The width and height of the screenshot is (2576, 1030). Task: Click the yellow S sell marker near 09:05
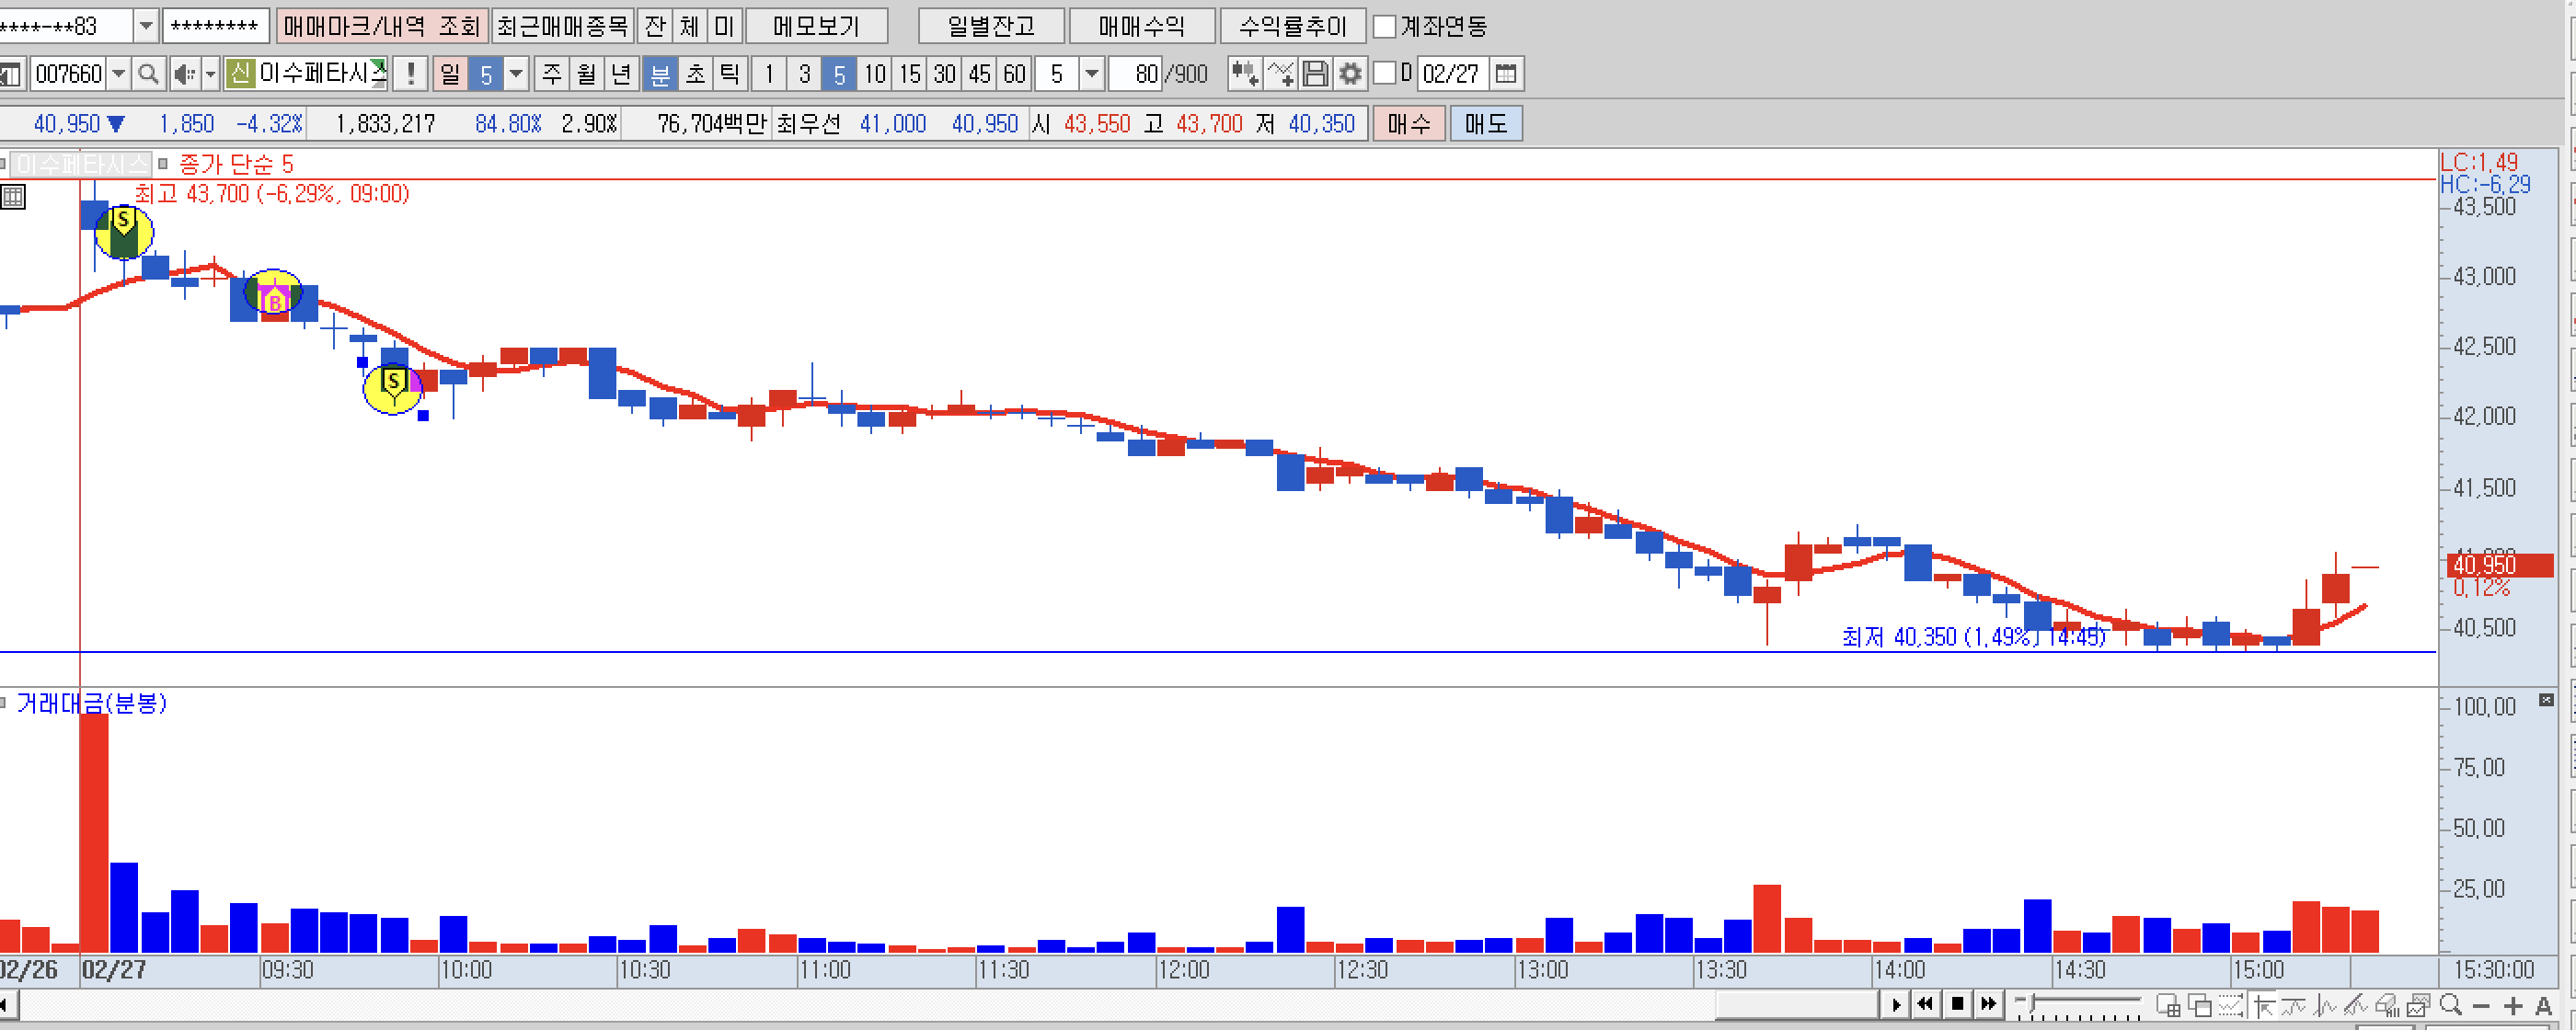(124, 232)
